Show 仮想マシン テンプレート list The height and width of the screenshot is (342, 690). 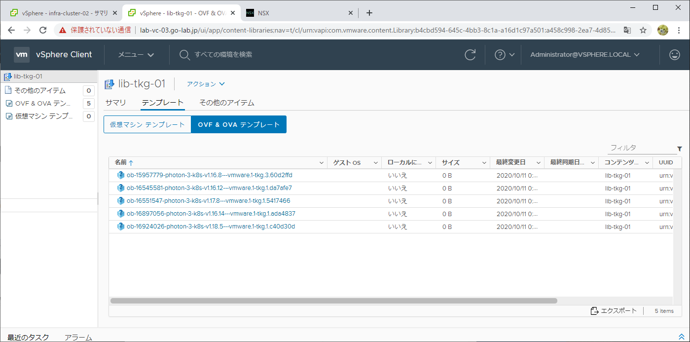[x=147, y=124]
